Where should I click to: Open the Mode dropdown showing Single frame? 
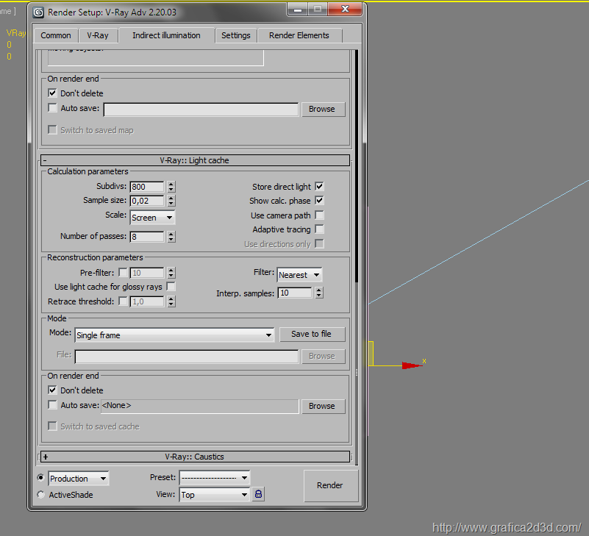pos(174,335)
